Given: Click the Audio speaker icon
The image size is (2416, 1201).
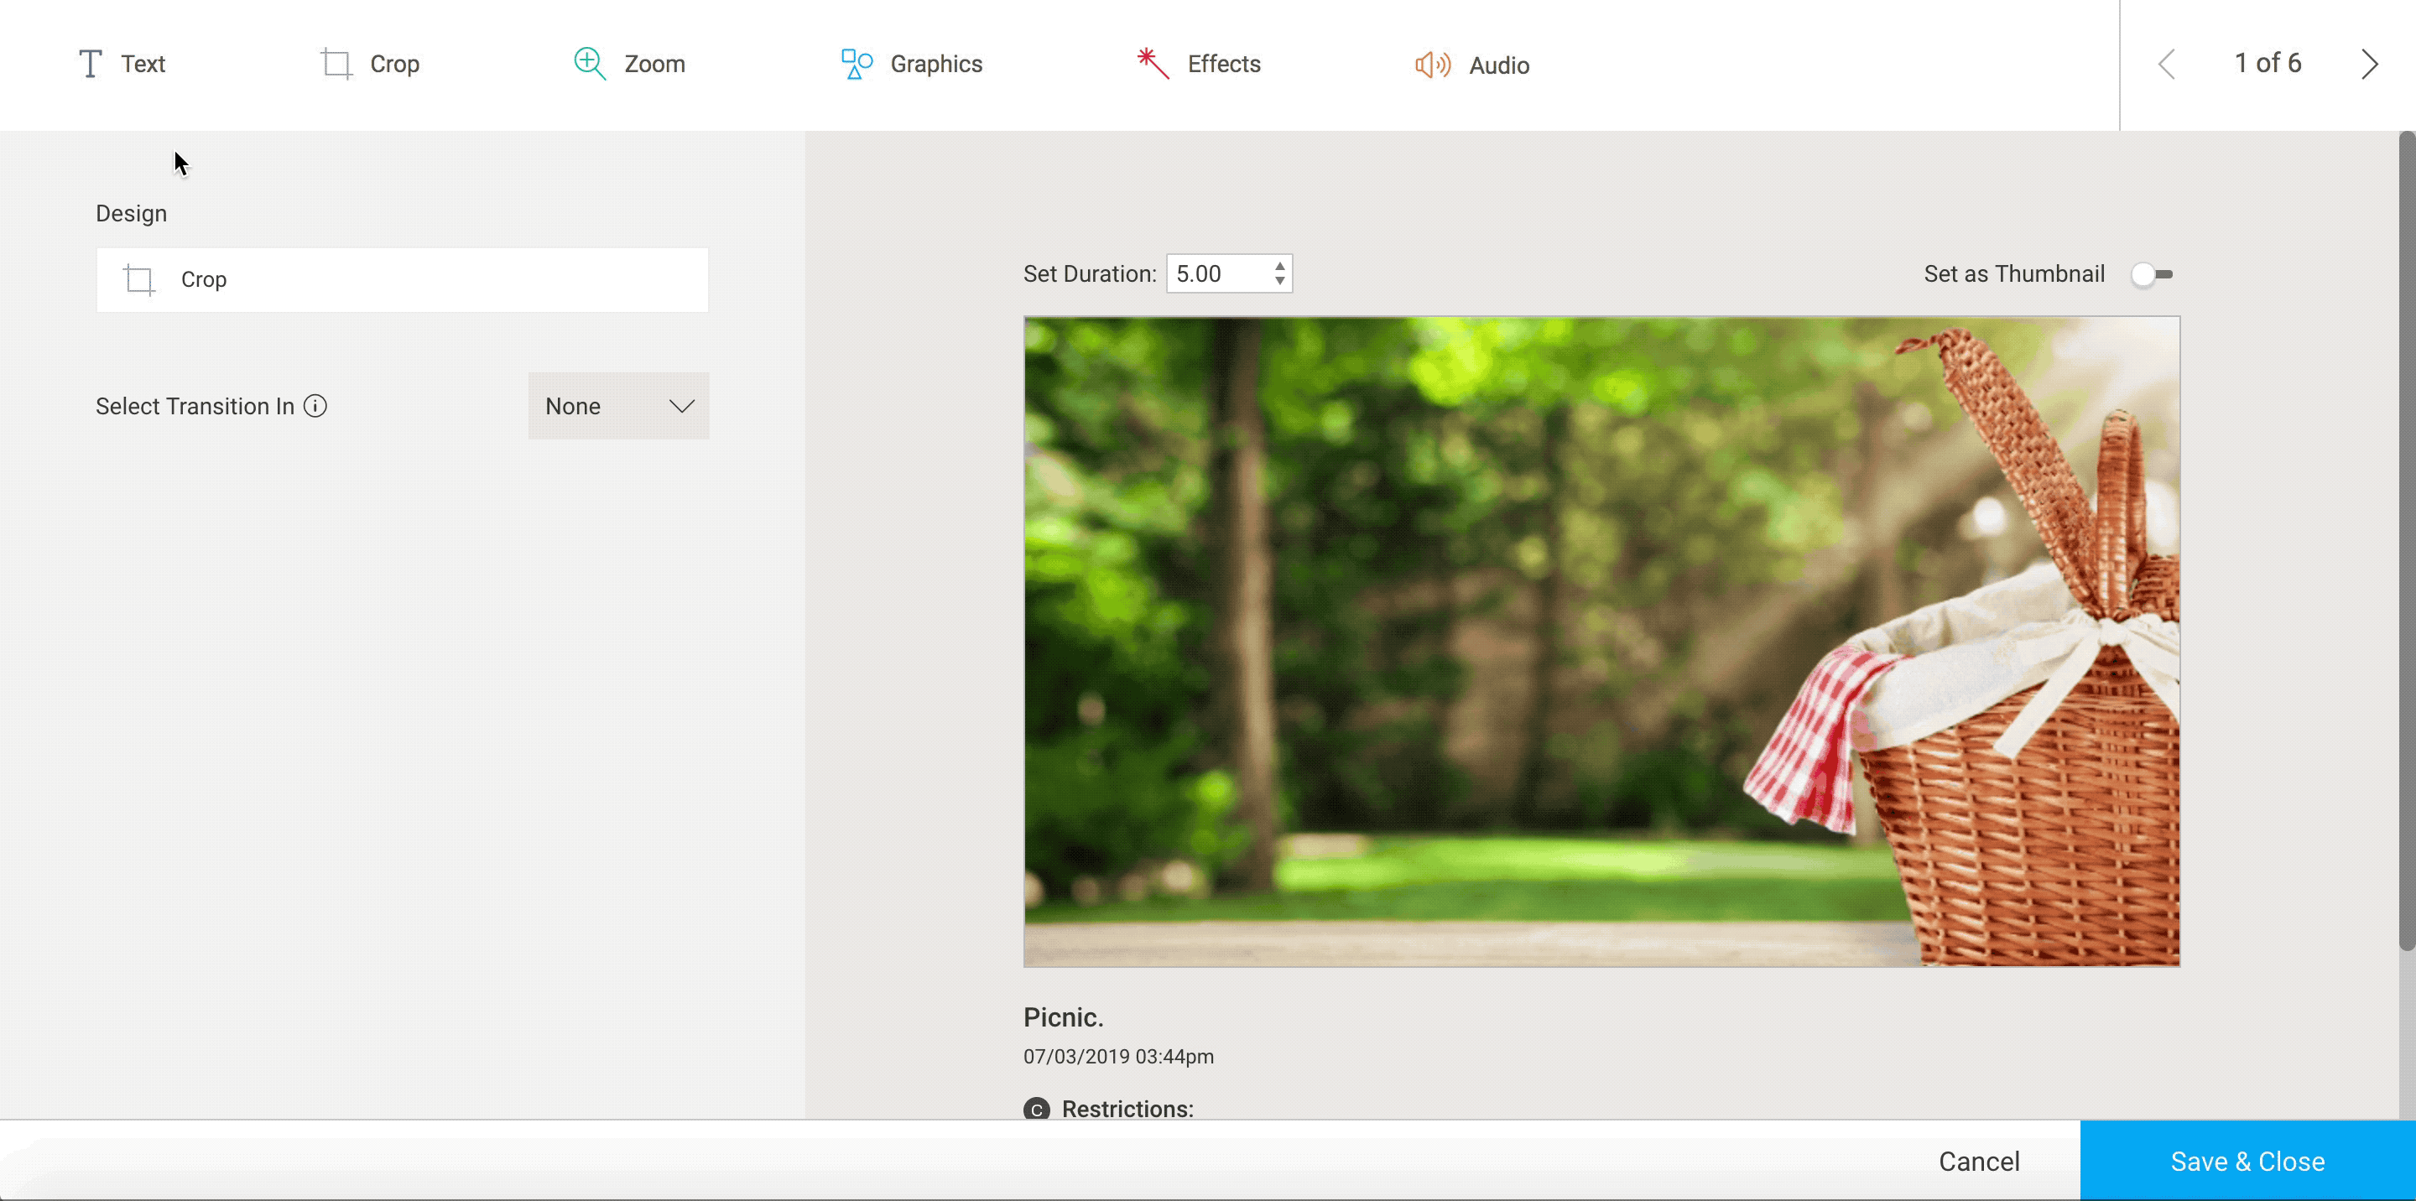Looking at the screenshot, I should (1432, 65).
